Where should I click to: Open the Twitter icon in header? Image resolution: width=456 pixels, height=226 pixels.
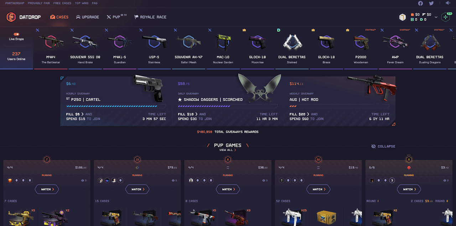click(431, 3)
